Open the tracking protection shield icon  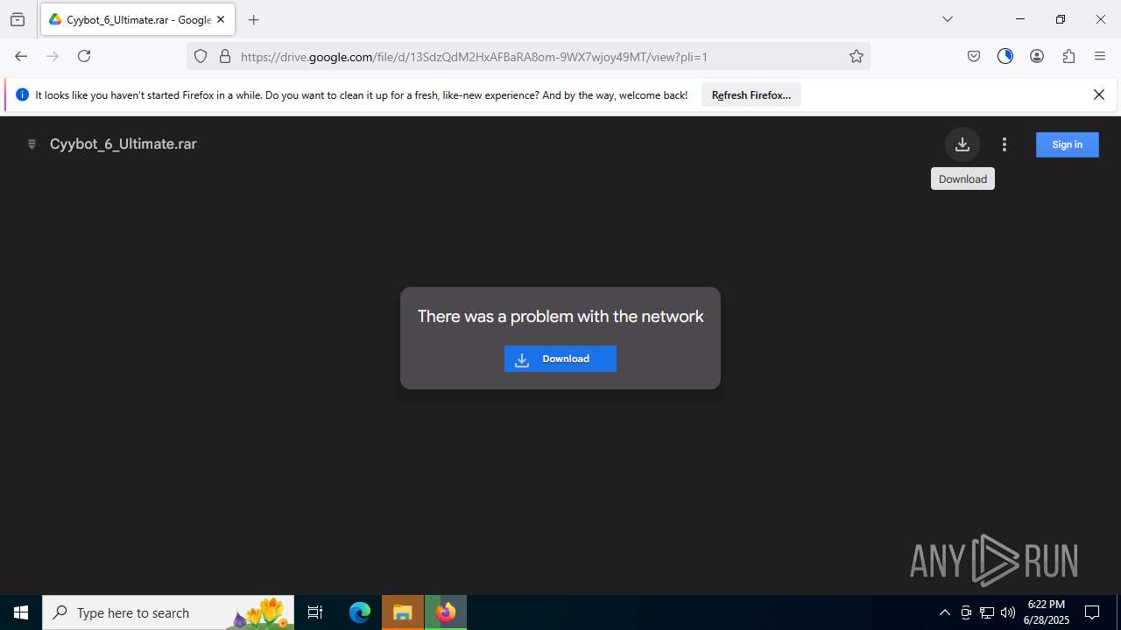click(201, 56)
